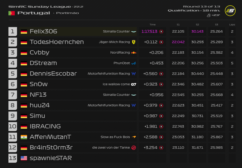Click the cloudy weather icon
Viewport: 242px width, 168px height.
point(209,15)
